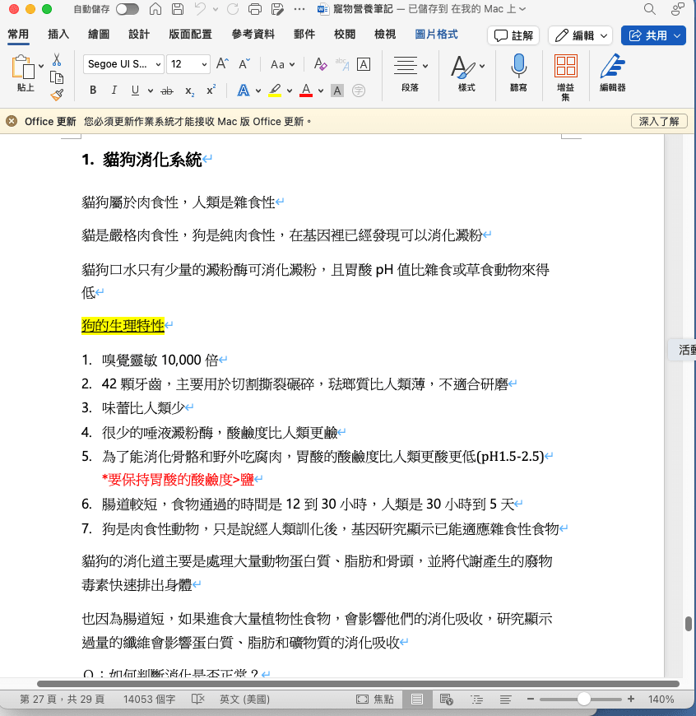The height and width of the screenshot is (716, 696).
Task: Click the 14053 個字 word count
Action: click(149, 699)
